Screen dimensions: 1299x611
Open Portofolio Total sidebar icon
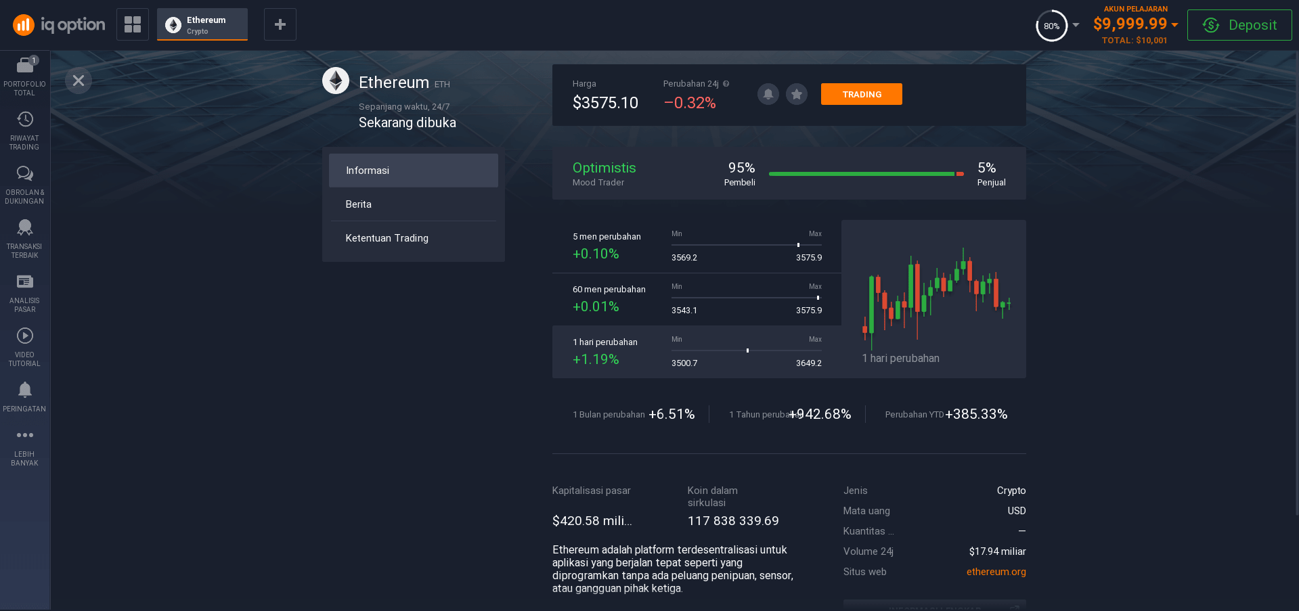pyautogui.click(x=25, y=76)
